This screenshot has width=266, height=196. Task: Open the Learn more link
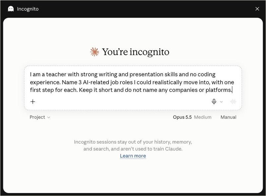pyautogui.click(x=133, y=156)
